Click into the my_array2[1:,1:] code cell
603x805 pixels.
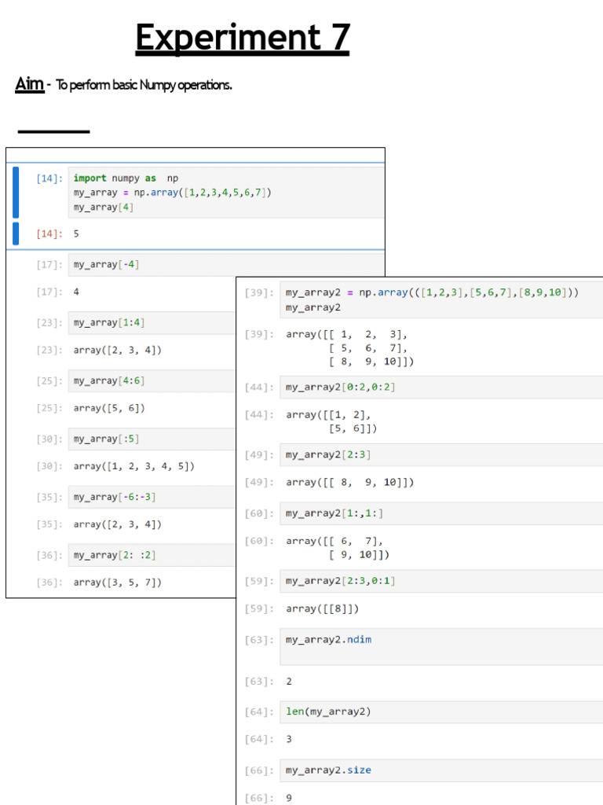(x=441, y=513)
